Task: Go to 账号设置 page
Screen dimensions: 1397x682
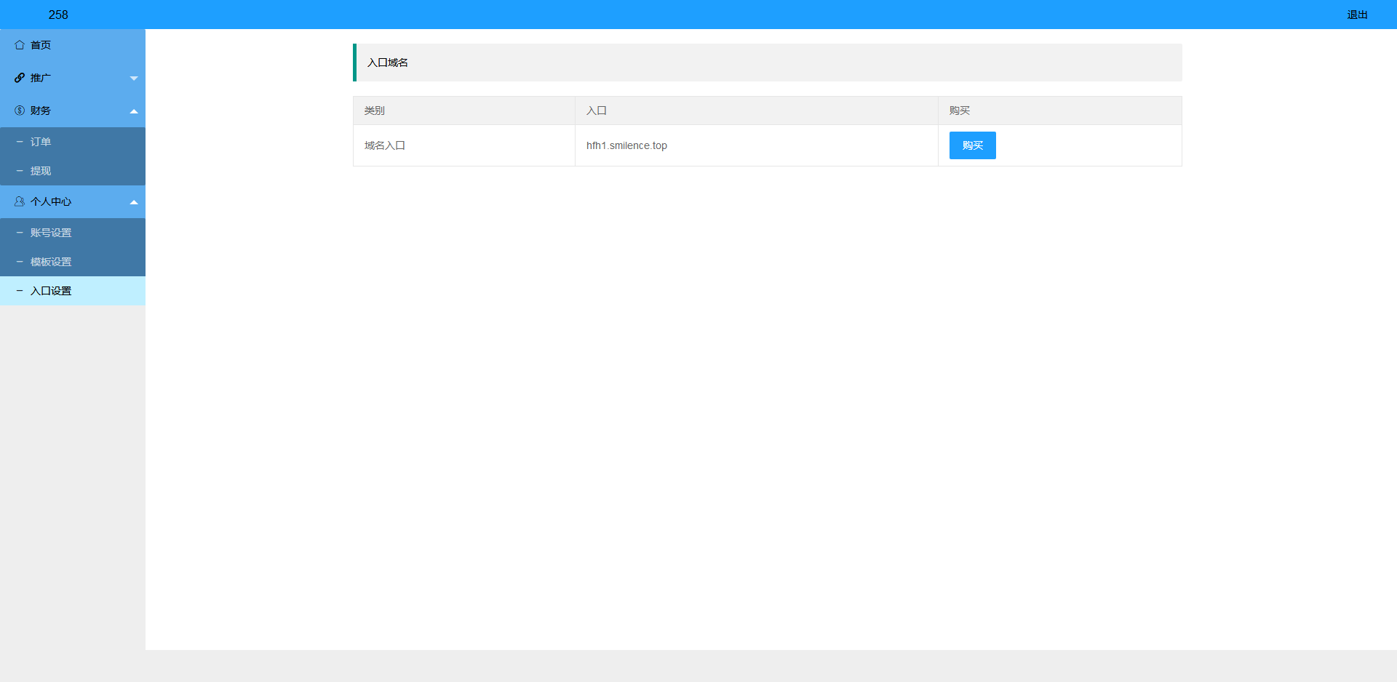Action: point(51,233)
